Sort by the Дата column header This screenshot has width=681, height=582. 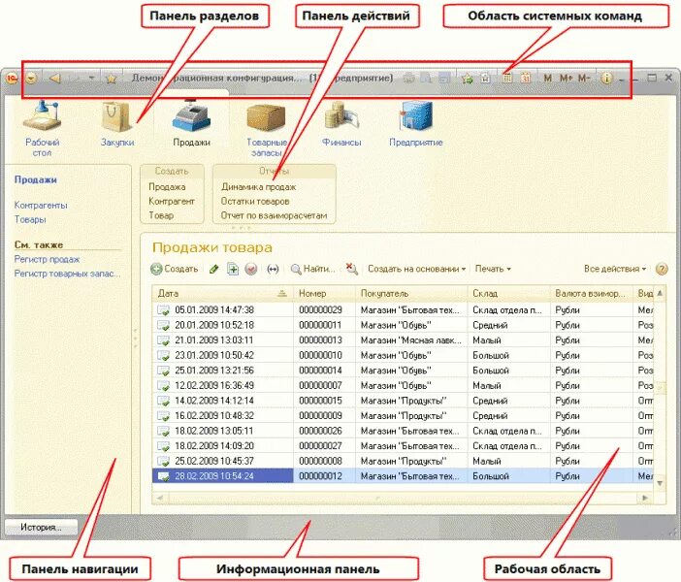point(223,294)
